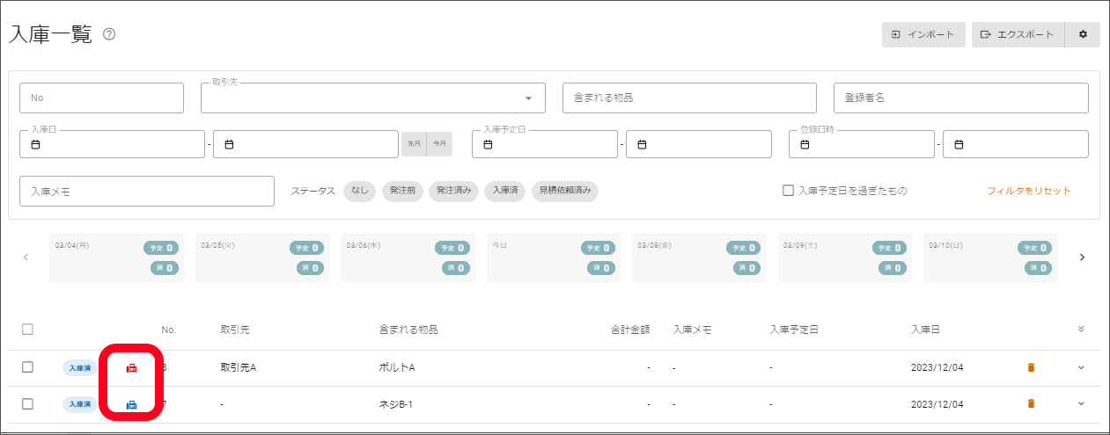Image resolution: width=1110 pixels, height=435 pixels.
Task: Delete the ネジB-1 row with the trash icon
Action: 1031,403
